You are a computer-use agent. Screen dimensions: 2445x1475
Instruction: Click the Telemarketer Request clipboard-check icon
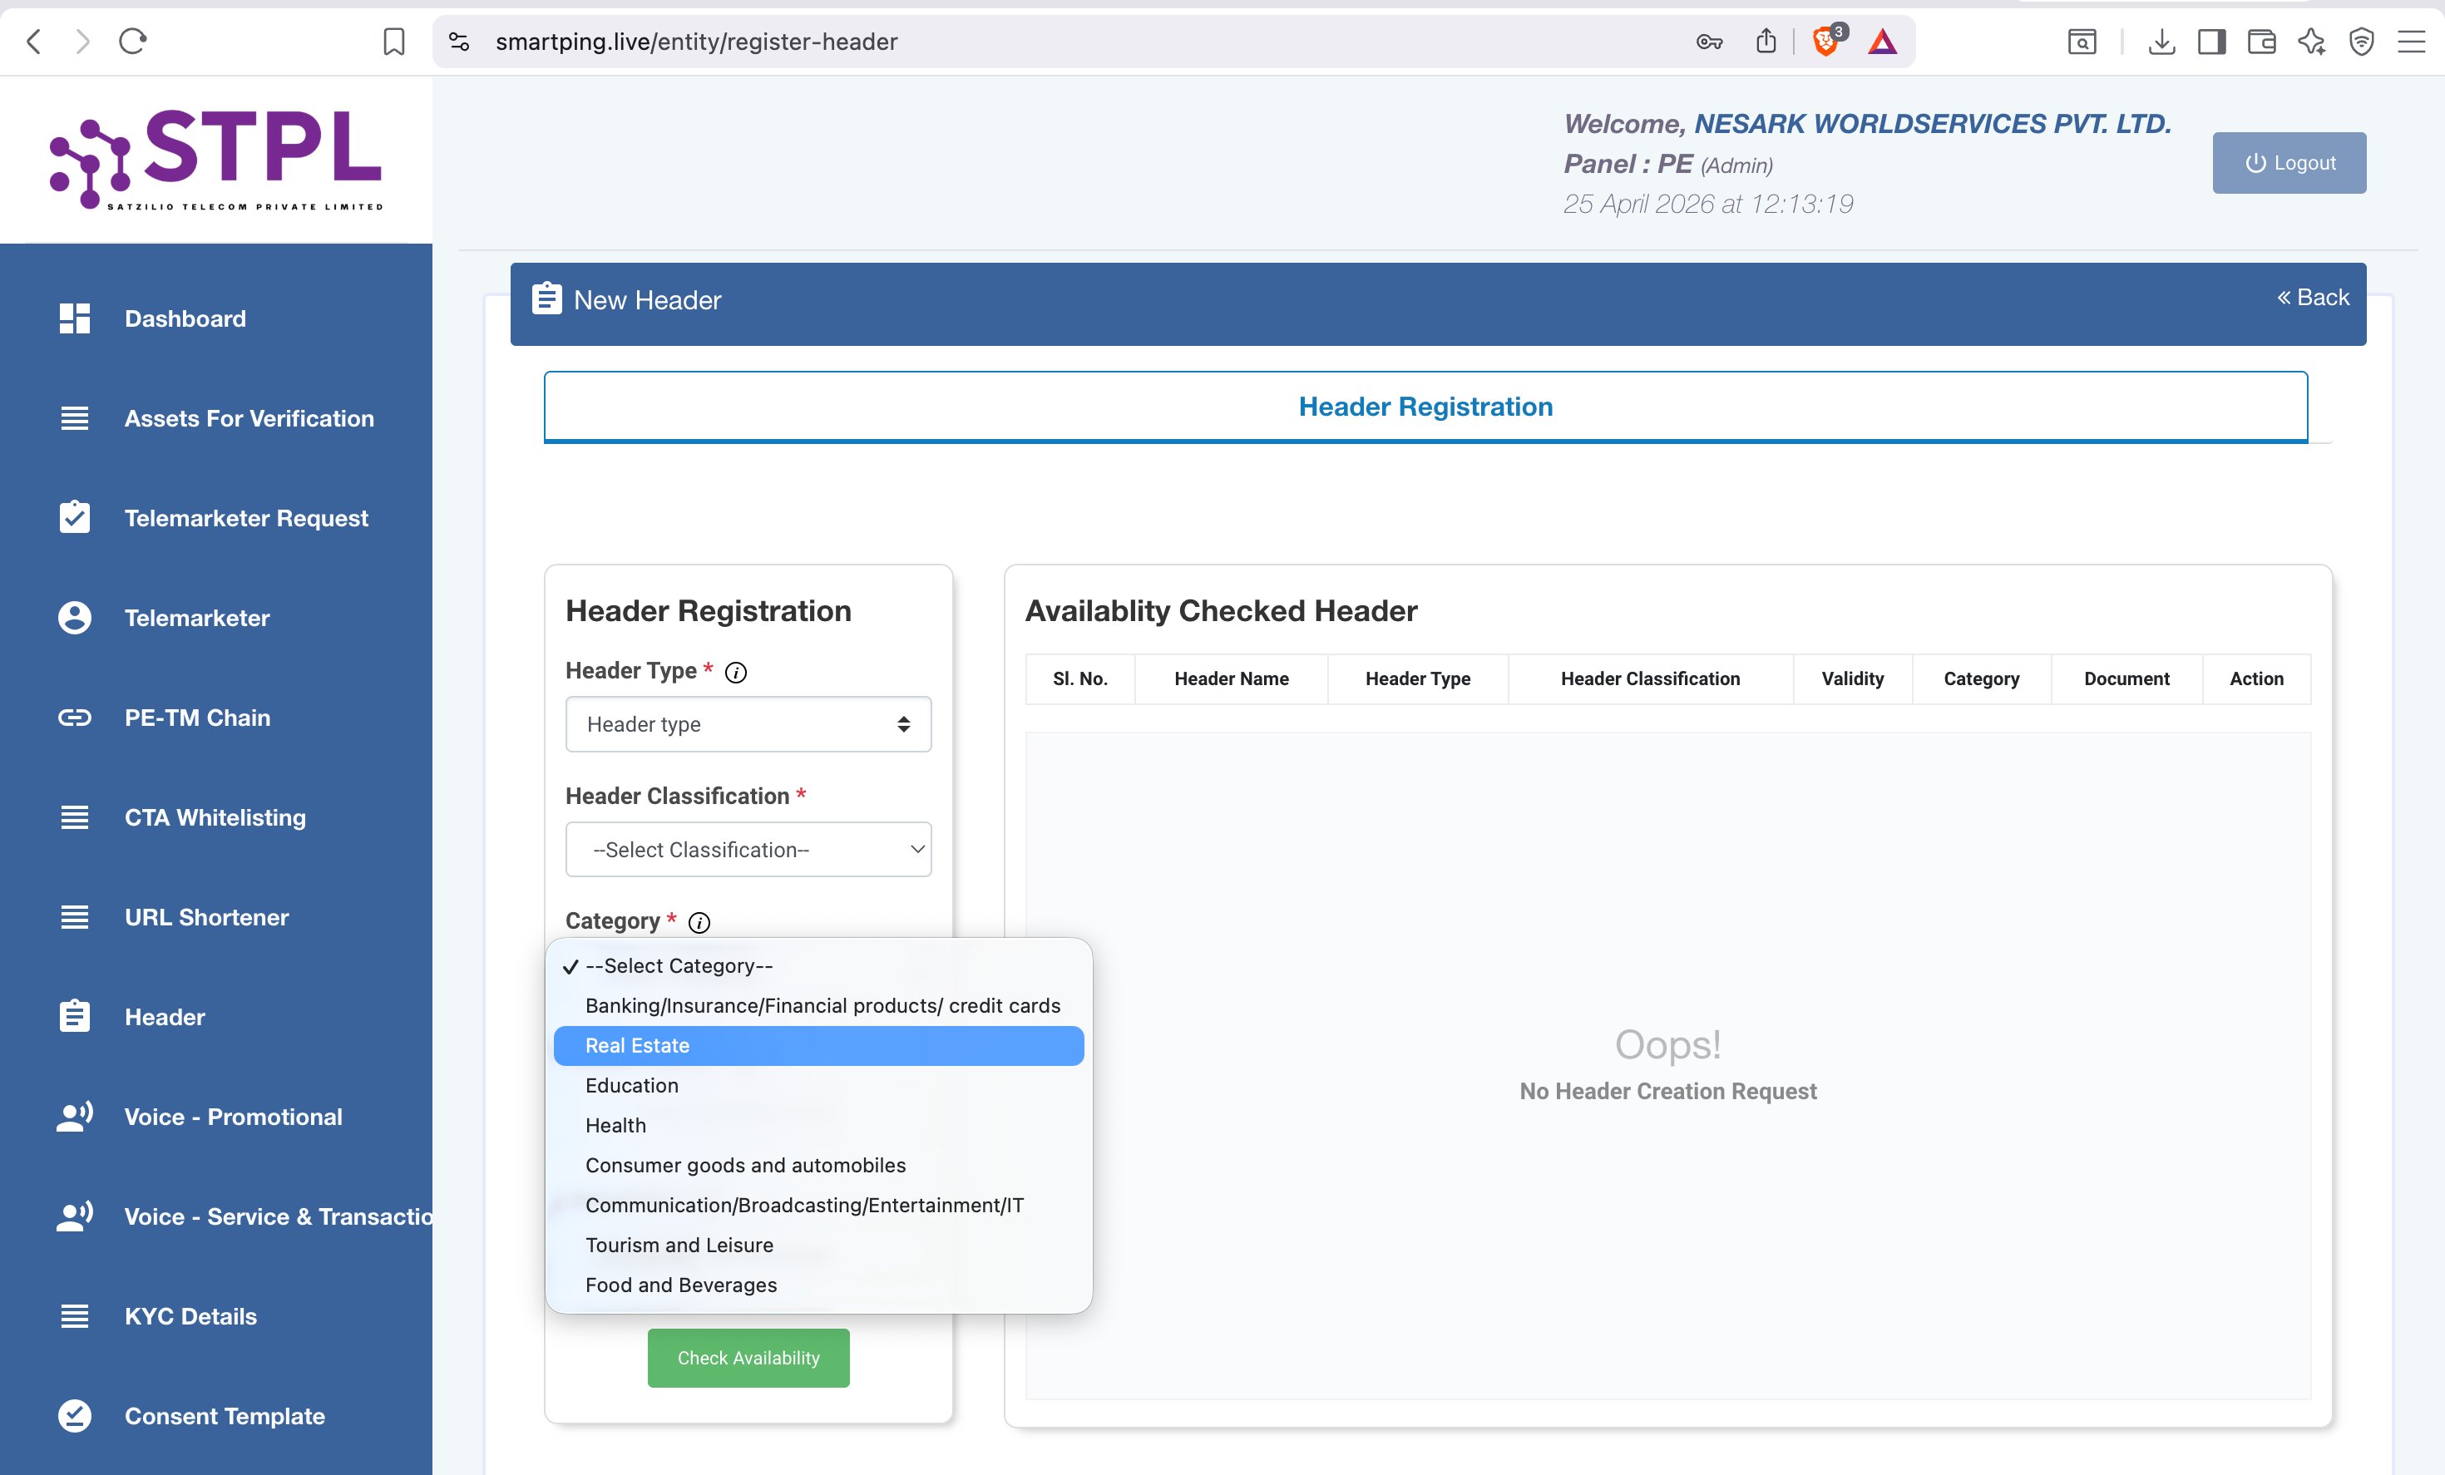(x=74, y=518)
